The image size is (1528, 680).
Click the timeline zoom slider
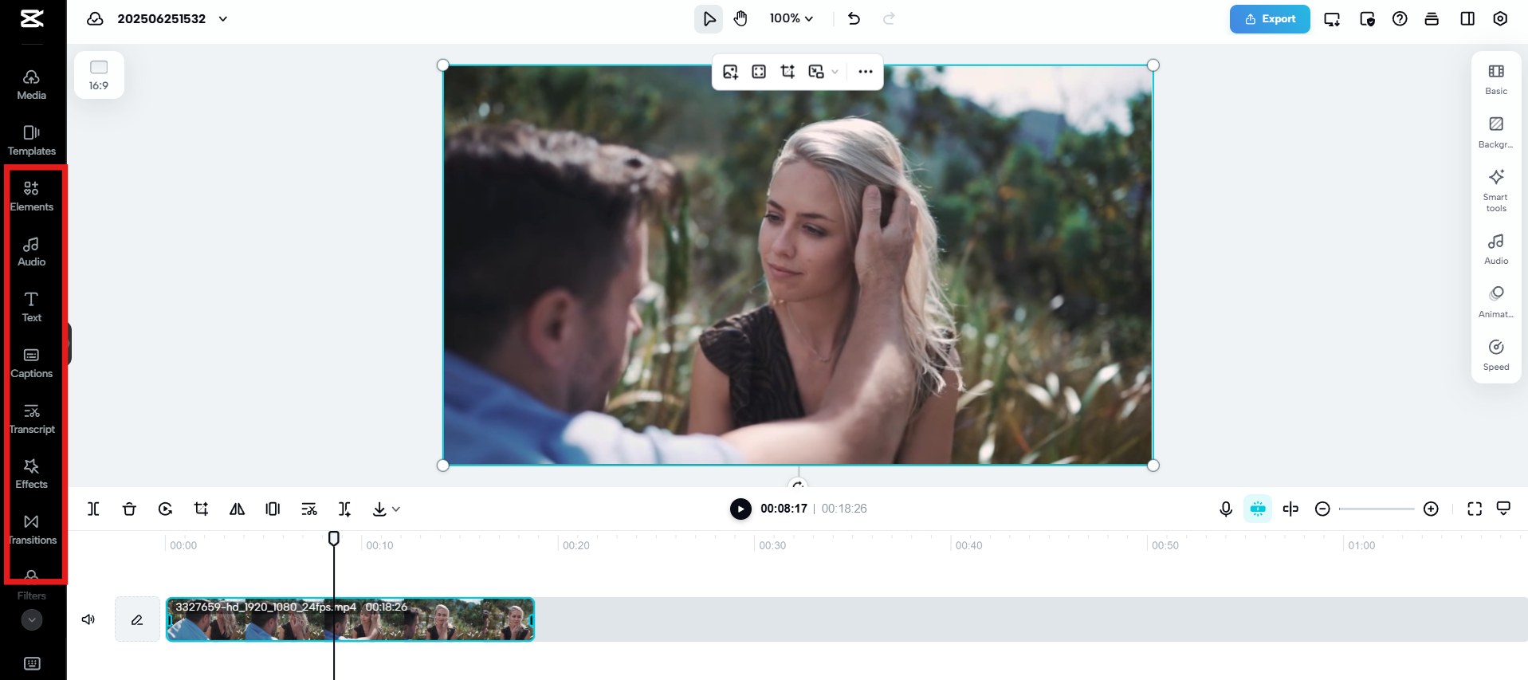[1376, 509]
